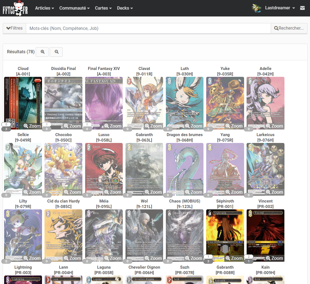The height and width of the screenshot is (284, 310).
Task: Zoom on the Lilty 9-079R card
Action: tap(32, 258)
